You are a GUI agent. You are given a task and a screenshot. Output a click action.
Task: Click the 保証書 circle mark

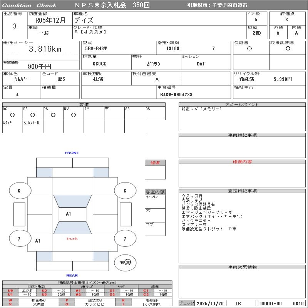pyautogui.click(x=249, y=49)
